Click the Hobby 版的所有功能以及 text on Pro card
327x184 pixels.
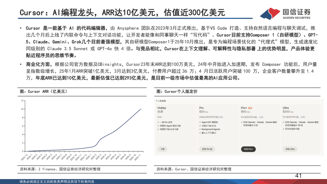211,117
